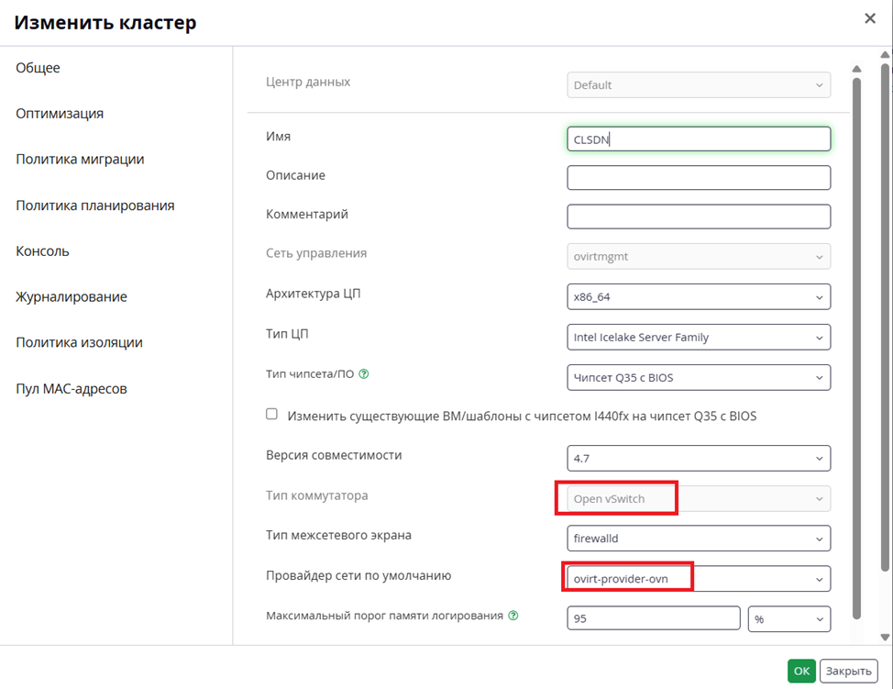
Task: Click the Версия совместимости label
Action: point(334,455)
